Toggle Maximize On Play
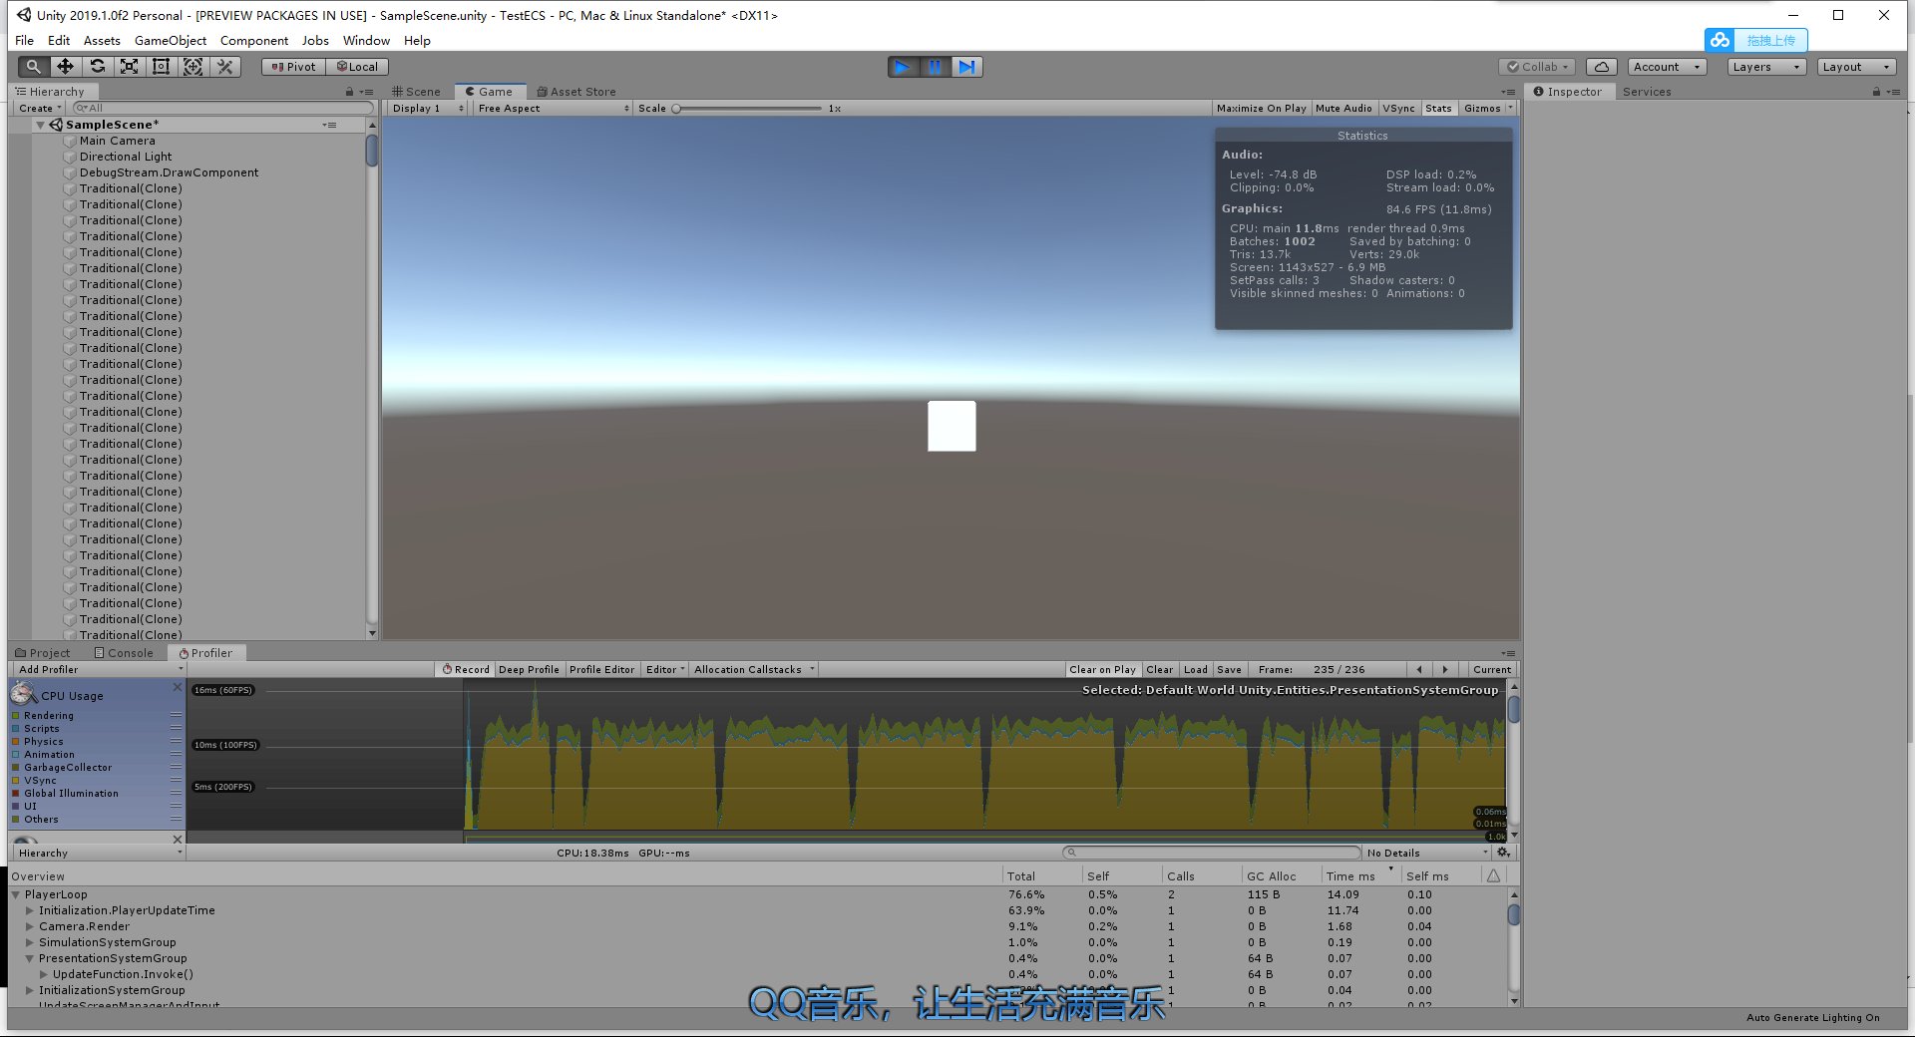The height and width of the screenshot is (1037, 1915). click(1261, 109)
